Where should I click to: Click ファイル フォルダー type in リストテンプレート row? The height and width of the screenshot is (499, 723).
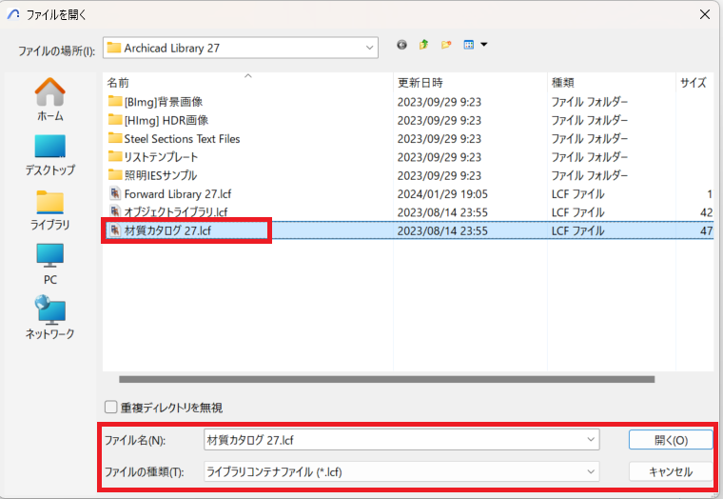point(590,157)
